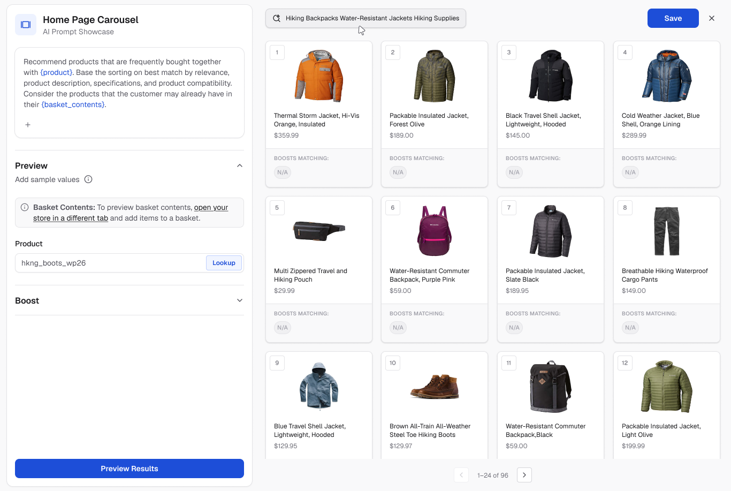Click the Black Travel Shell Jacket title
The height and width of the screenshot is (491, 731).
click(x=543, y=120)
